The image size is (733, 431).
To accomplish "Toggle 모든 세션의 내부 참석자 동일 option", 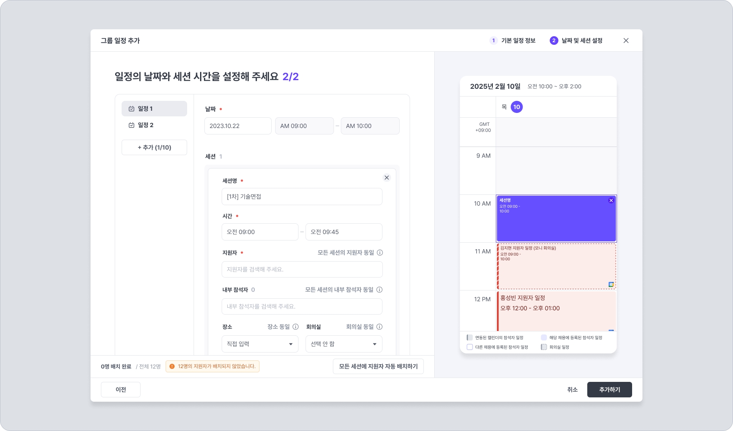I will [x=339, y=290].
